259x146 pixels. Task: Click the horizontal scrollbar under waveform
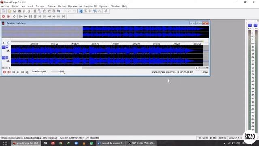(138, 68)
